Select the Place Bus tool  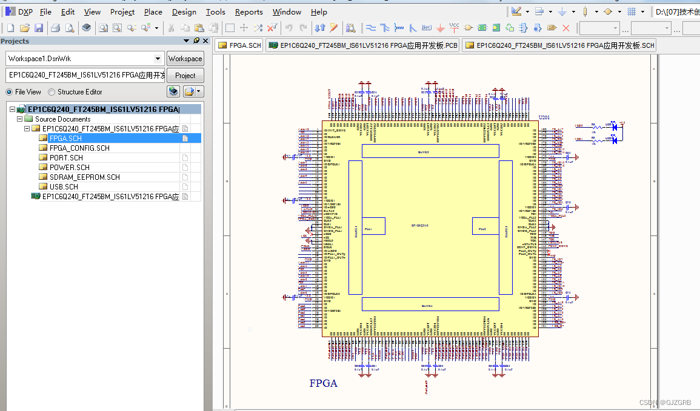pyautogui.click(x=385, y=28)
